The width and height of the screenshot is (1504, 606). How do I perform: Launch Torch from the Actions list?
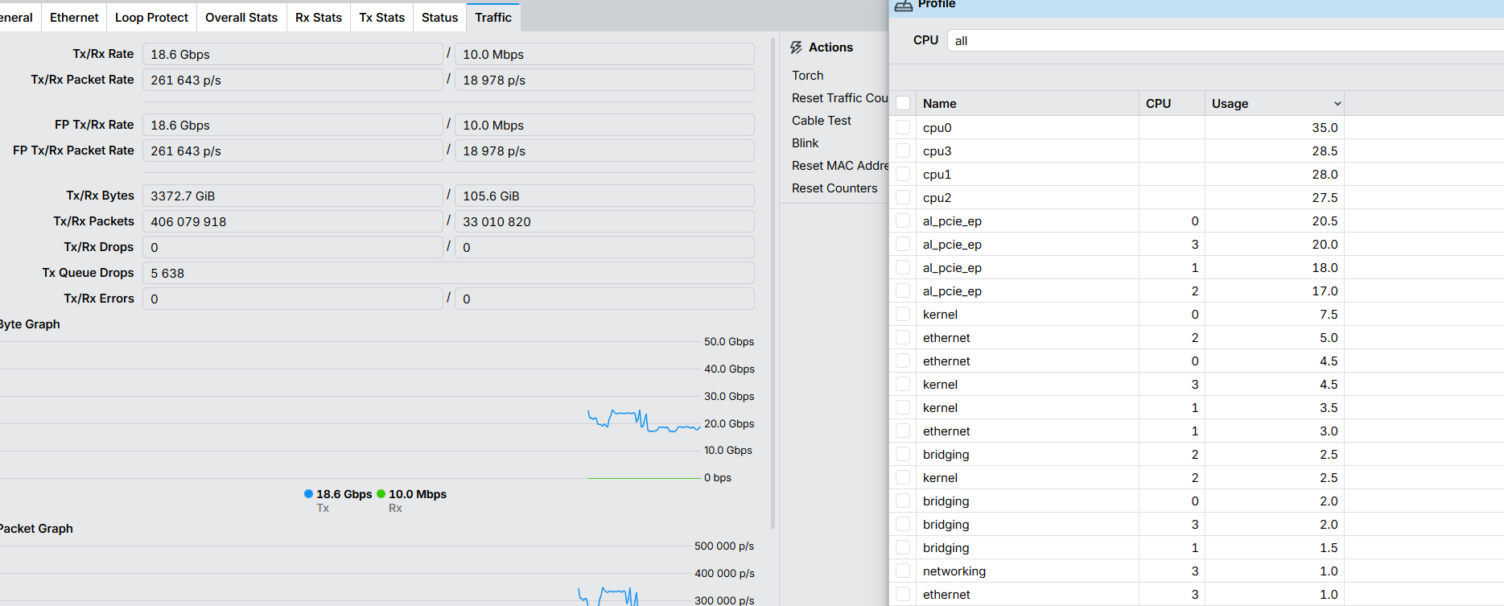coord(807,76)
